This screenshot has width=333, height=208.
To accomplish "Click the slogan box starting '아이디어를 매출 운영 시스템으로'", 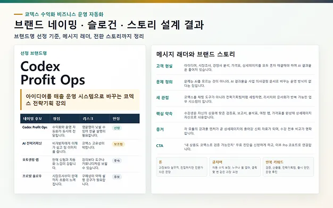I will coord(80,100).
